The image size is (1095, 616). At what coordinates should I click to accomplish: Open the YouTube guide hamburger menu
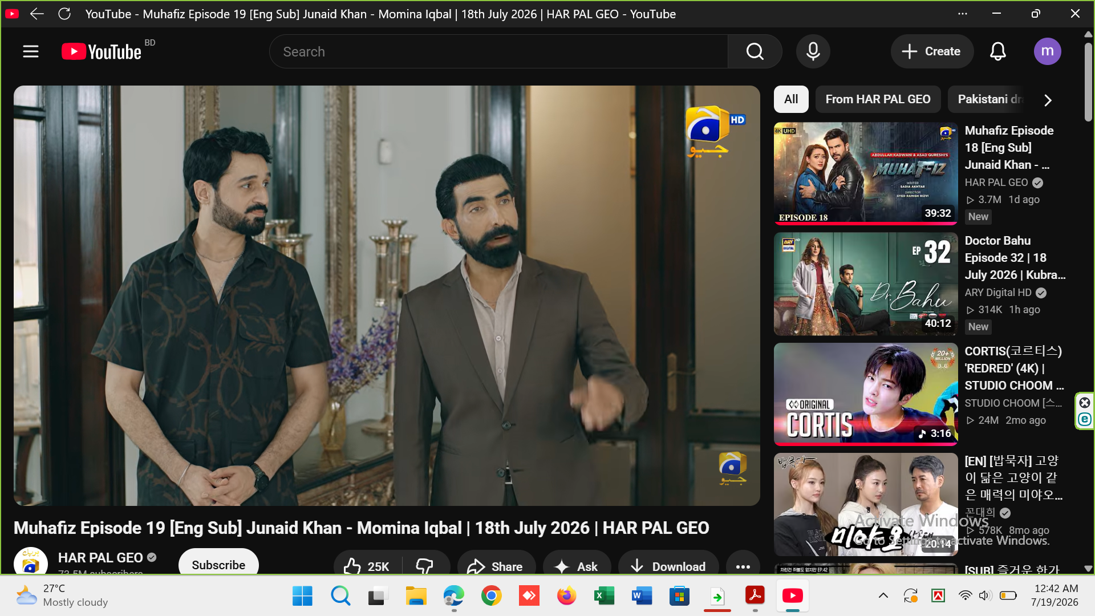click(31, 51)
